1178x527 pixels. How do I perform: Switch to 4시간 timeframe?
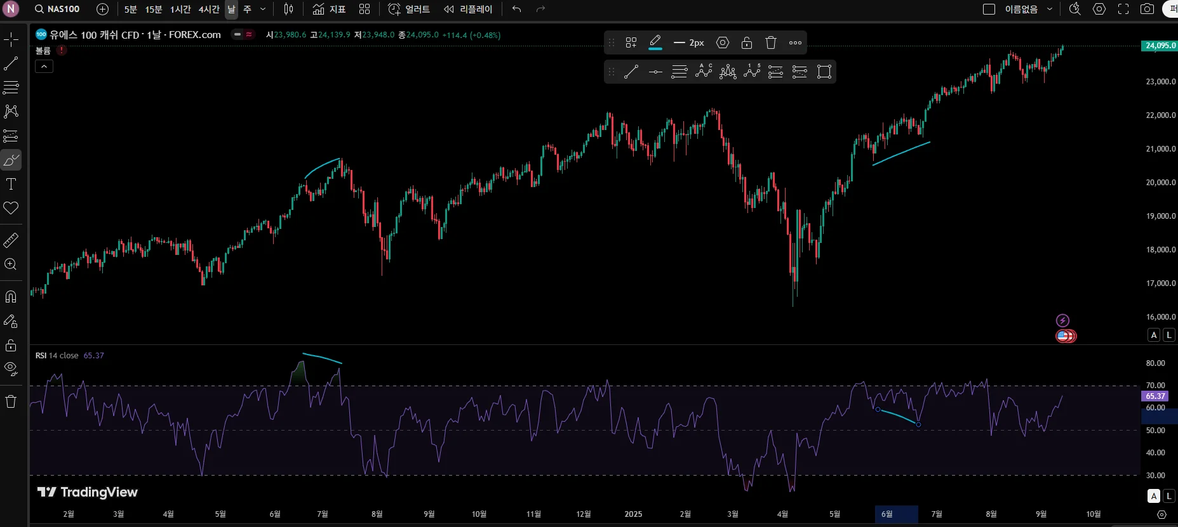209,9
